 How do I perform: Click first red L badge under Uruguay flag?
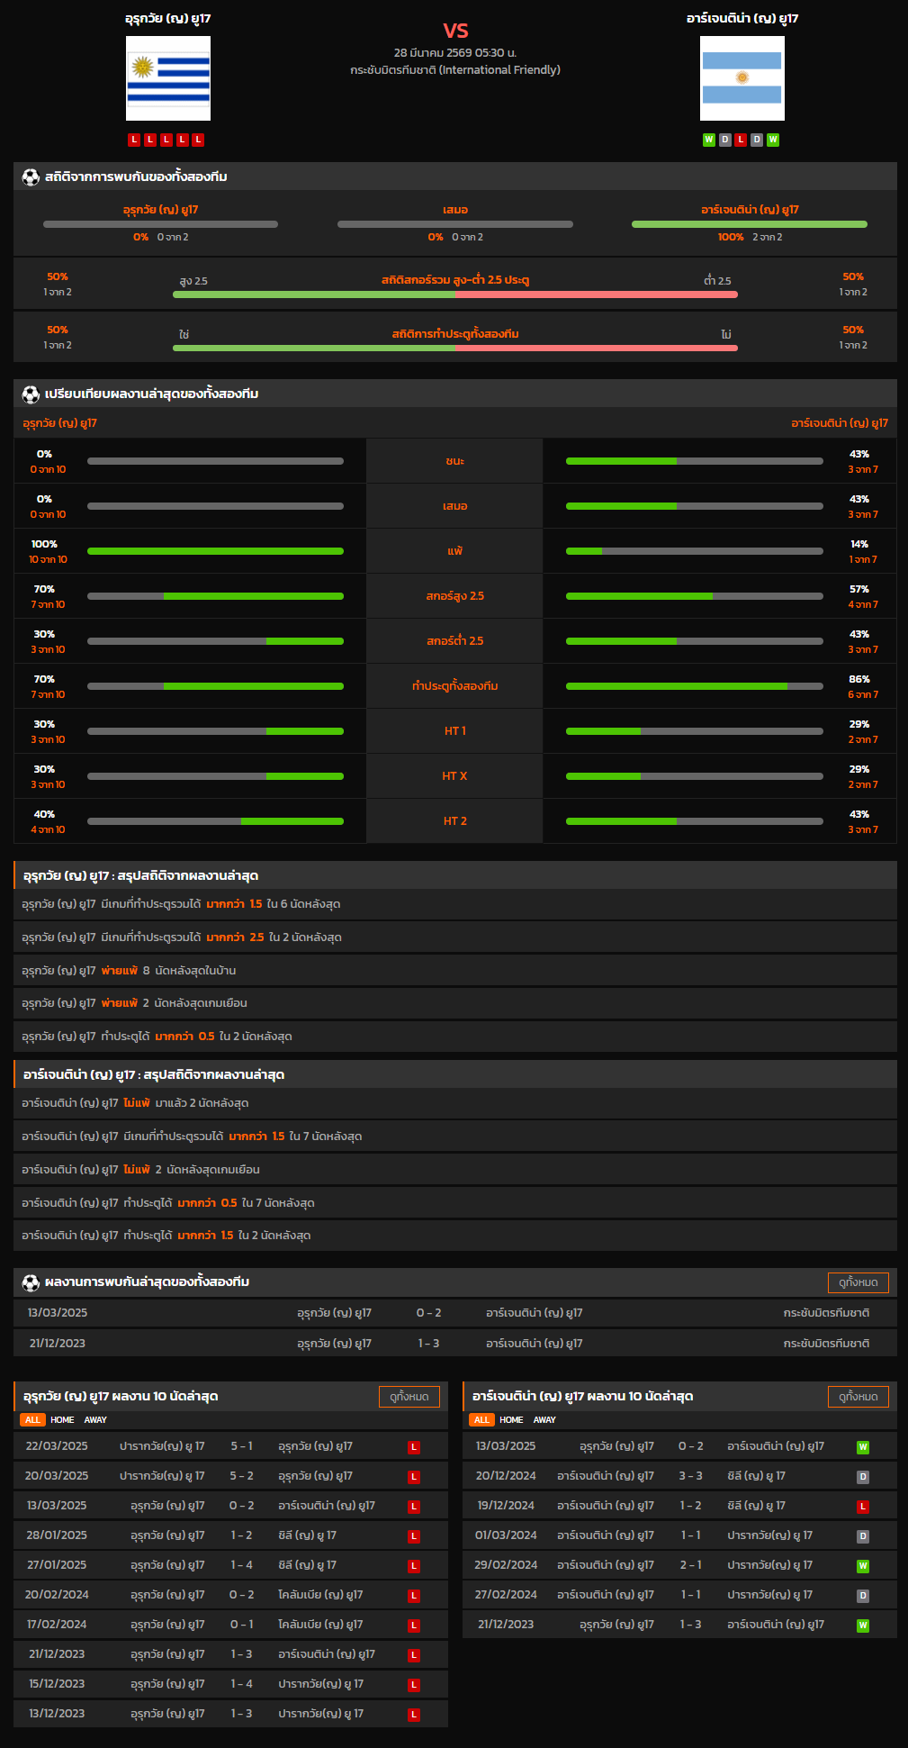(x=134, y=140)
